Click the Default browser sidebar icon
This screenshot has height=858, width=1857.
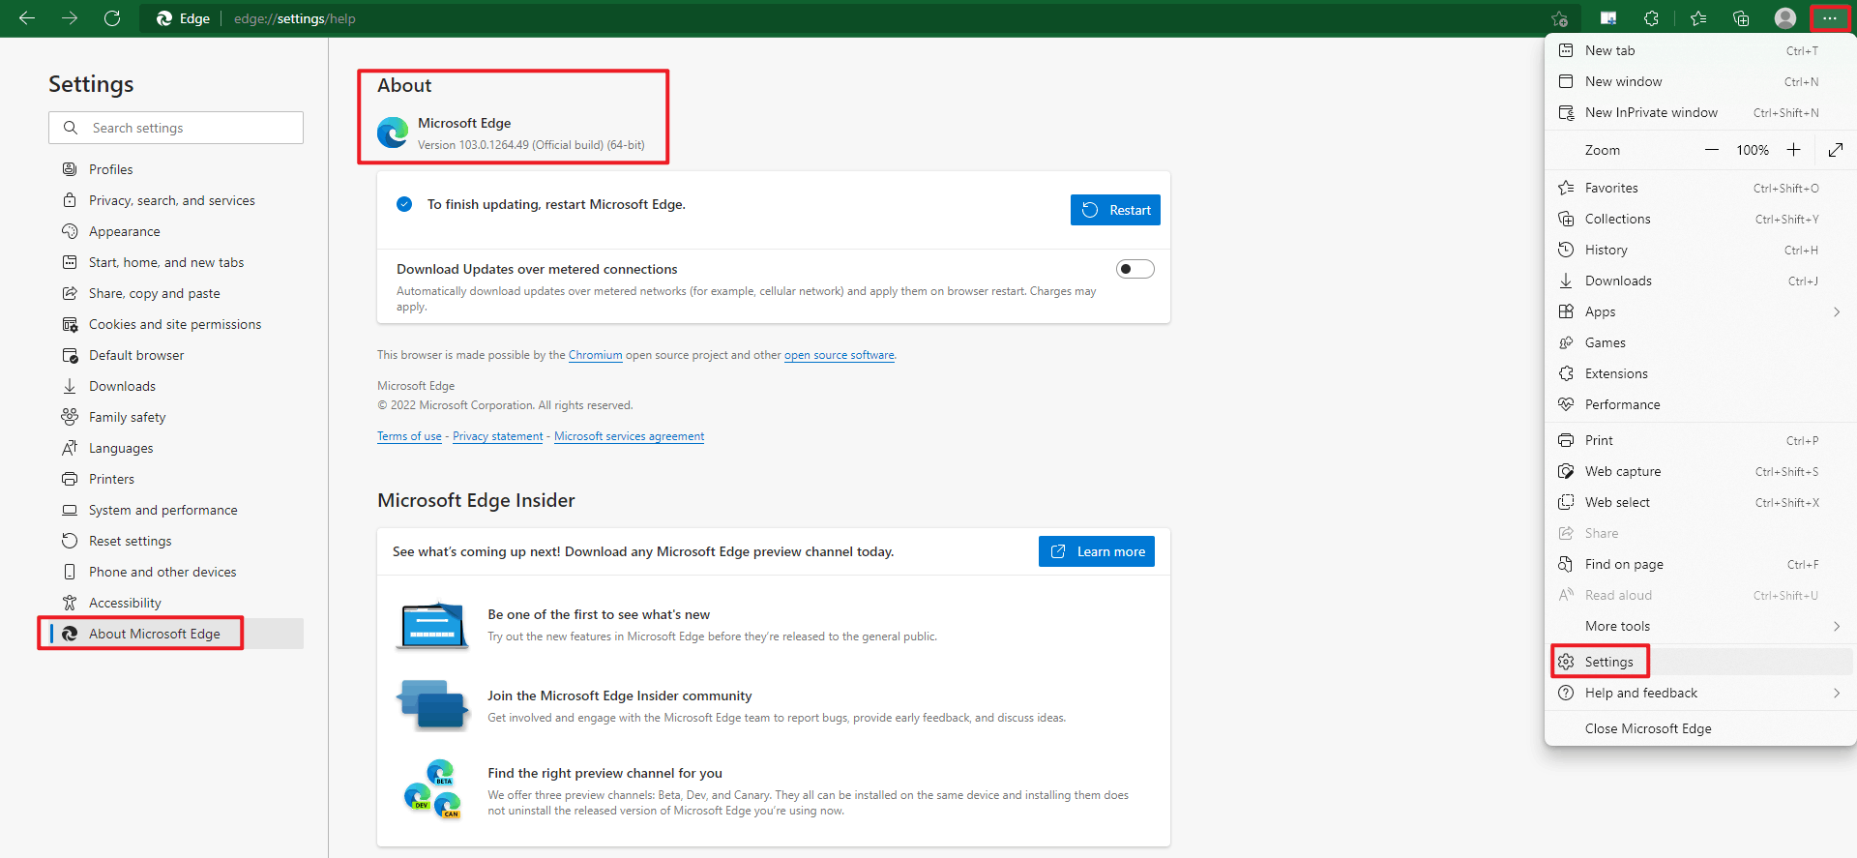(x=70, y=355)
